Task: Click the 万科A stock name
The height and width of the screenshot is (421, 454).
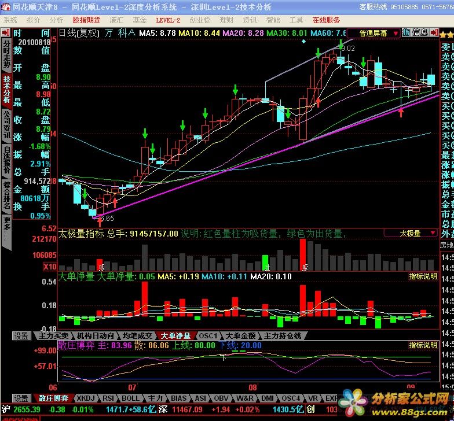Action: coord(120,33)
